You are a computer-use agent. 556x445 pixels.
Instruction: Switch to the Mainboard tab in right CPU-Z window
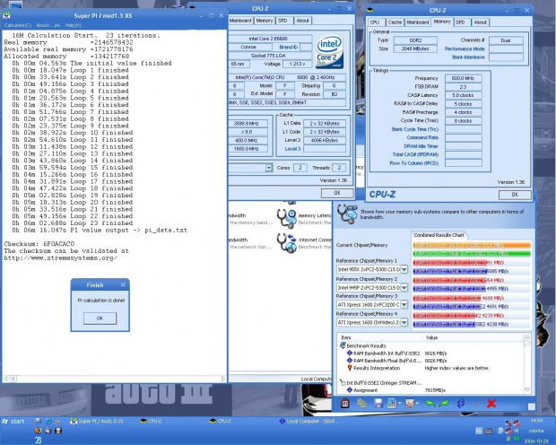click(418, 22)
